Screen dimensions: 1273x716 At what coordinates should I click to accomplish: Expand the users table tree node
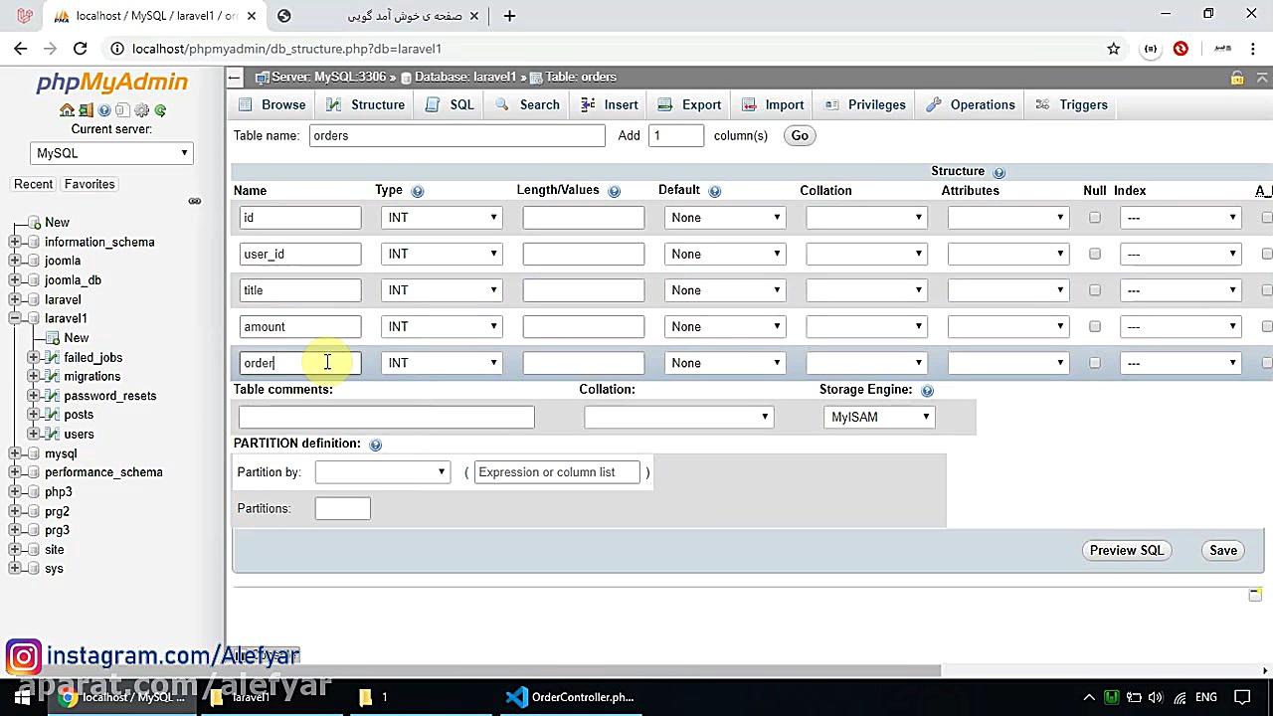click(34, 435)
